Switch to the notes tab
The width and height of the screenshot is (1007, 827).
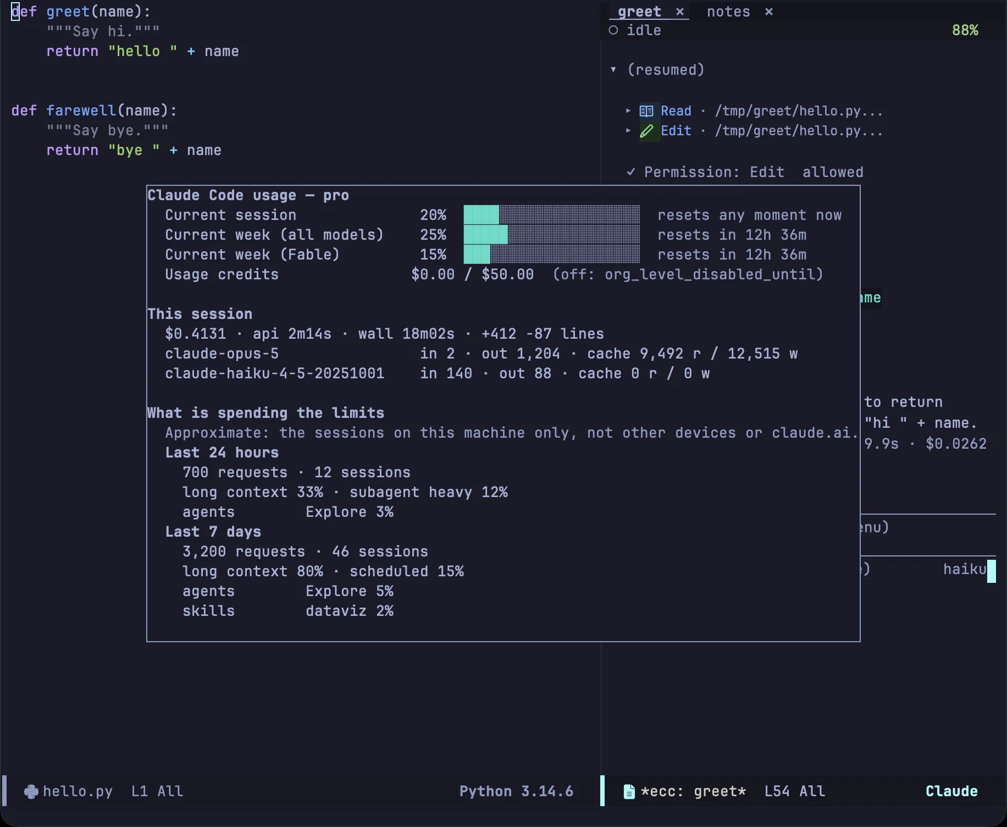[728, 12]
